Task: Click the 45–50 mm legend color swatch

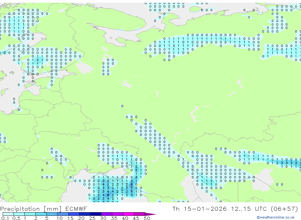Action: pos(140,214)
